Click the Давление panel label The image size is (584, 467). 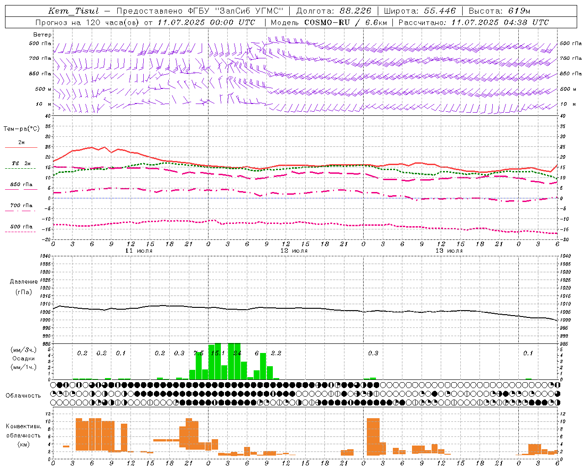(24, 282)
